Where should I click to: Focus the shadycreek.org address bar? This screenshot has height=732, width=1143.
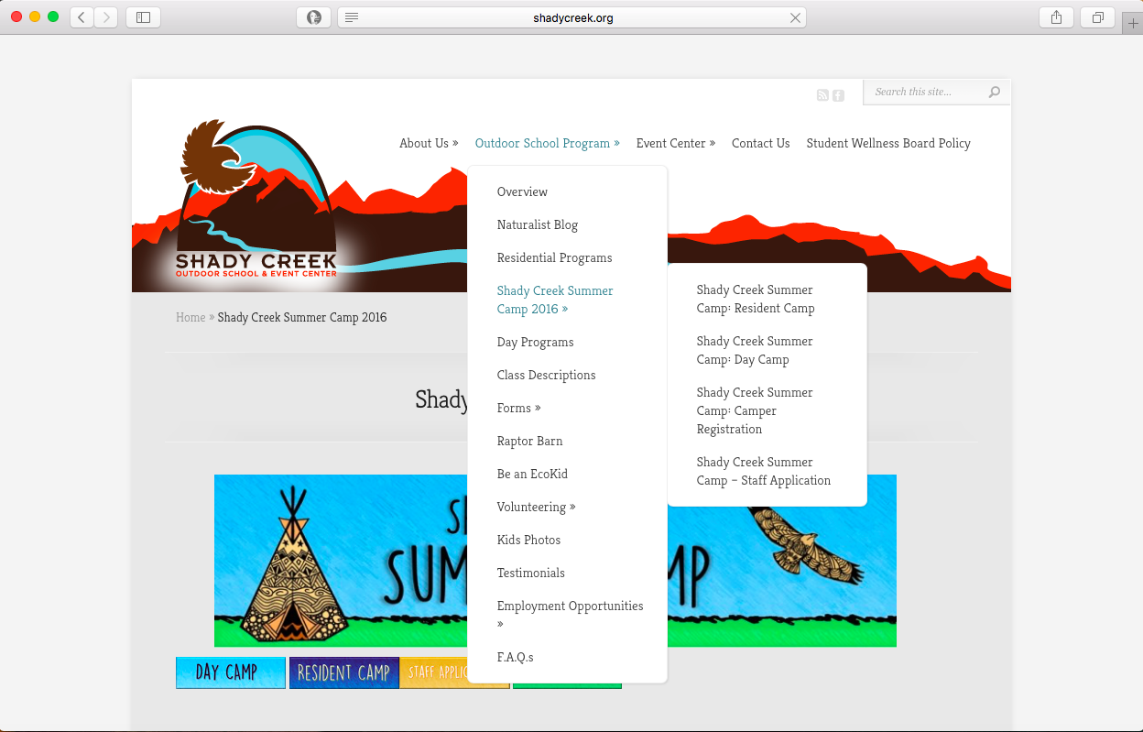572,17
